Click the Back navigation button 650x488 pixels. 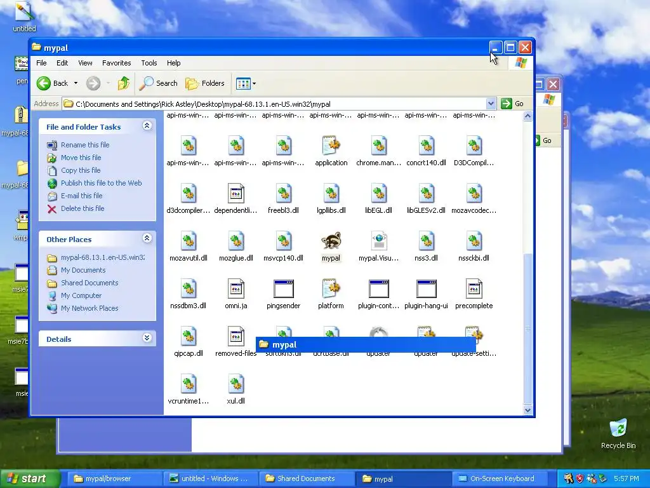tap(53, 83)
